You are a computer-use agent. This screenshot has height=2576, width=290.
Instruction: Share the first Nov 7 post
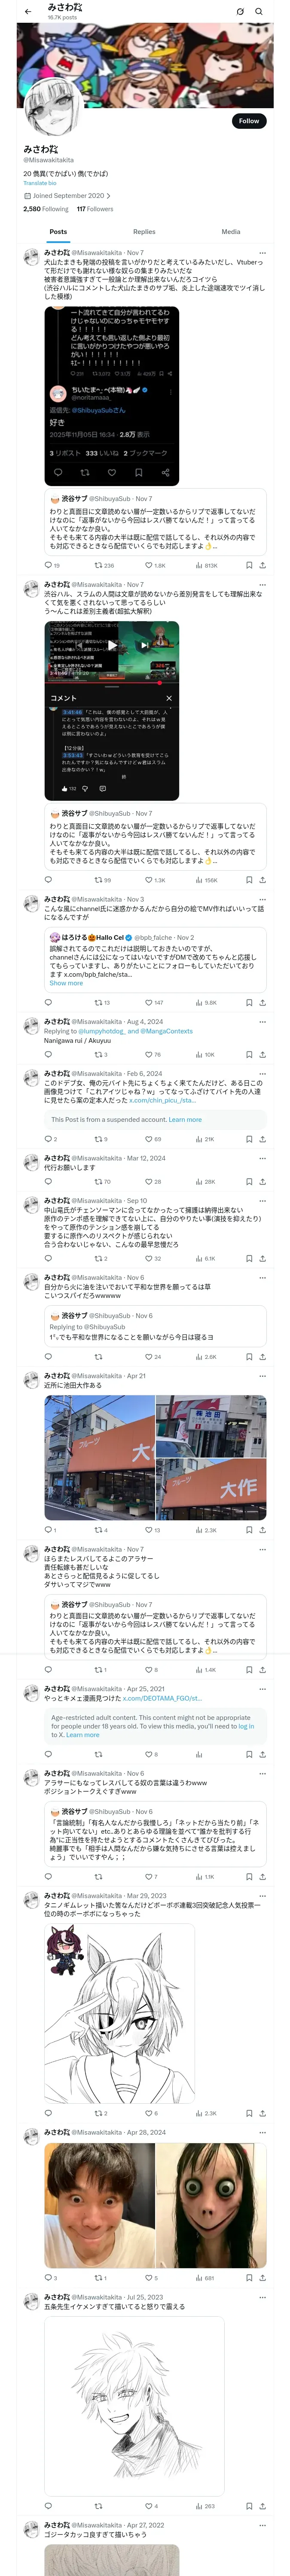262,565
